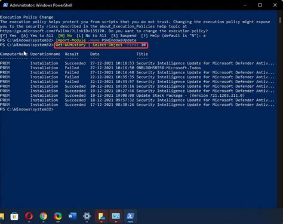
Task: Click the '[S] Suspend' option text
Action: point(124,36)
